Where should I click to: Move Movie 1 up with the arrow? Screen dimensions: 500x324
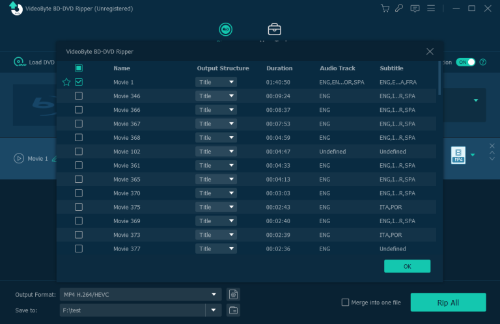[492, 153]
